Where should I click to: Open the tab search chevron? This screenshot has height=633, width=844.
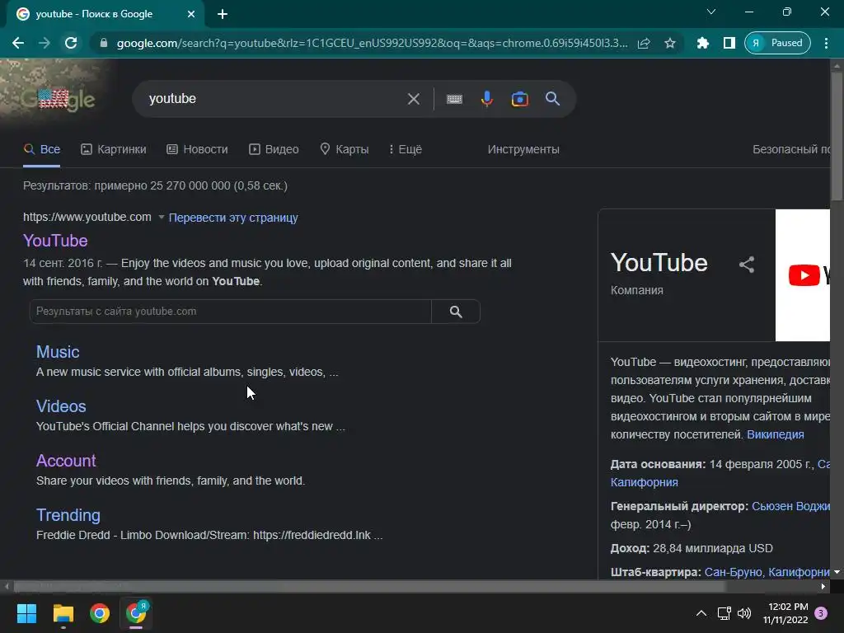pos(711,12)
